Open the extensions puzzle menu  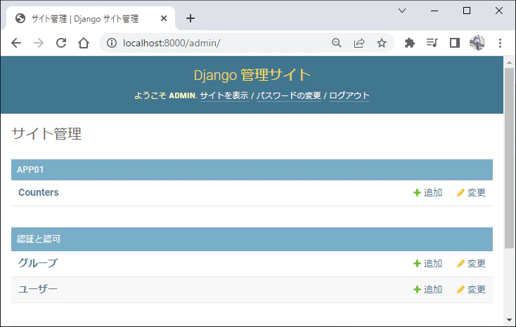(409, 43)
